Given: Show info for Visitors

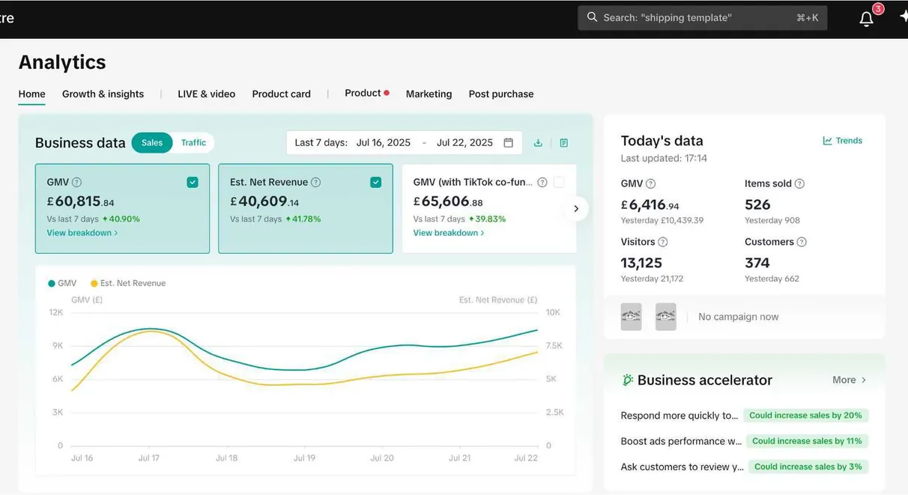Looking at the screenshot, I should pyautogui.click(x=662, y=242).
